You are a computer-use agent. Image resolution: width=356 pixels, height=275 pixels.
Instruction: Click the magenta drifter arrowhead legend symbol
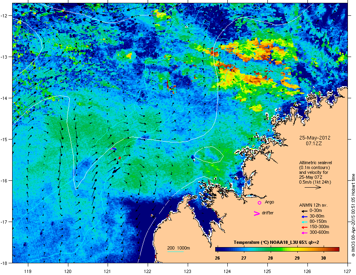point(256,213)
